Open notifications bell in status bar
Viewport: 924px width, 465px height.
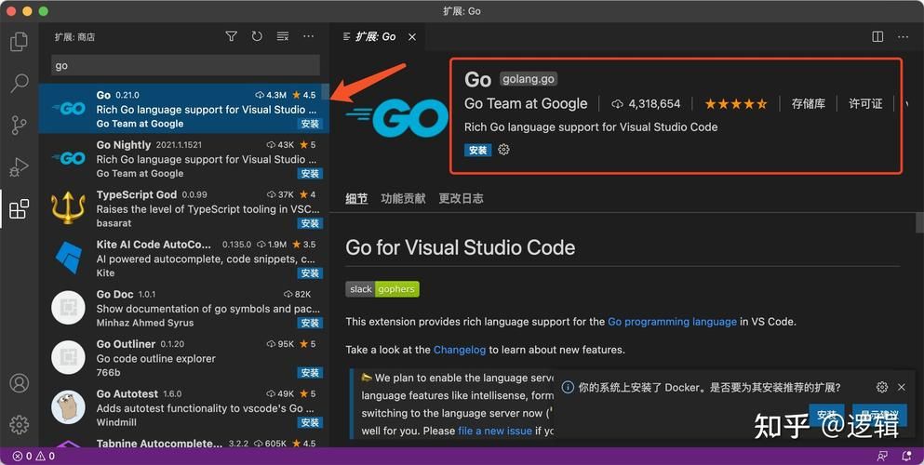pyautogui.click(x=907, y=457)
